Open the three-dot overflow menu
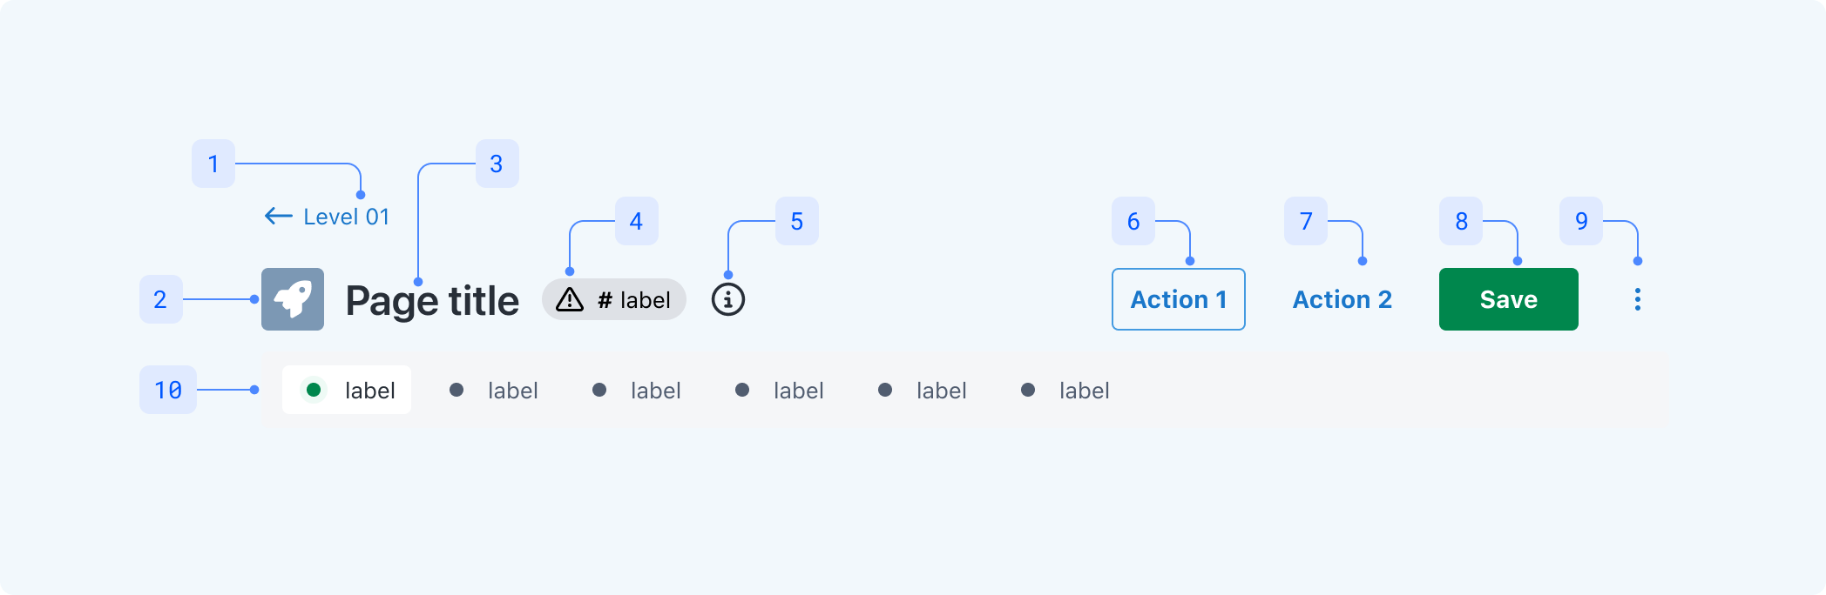 (1638, 299)
